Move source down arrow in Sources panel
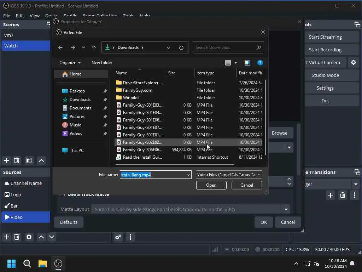Viewport: 362px width, 272px height. [52, 237]
